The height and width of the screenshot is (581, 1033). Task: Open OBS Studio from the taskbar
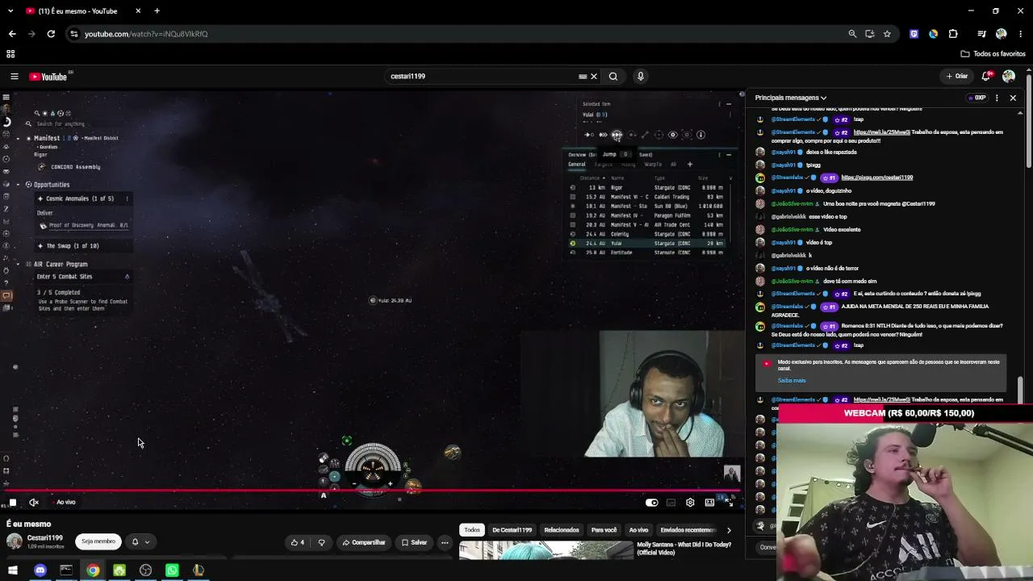click(145, 571)
